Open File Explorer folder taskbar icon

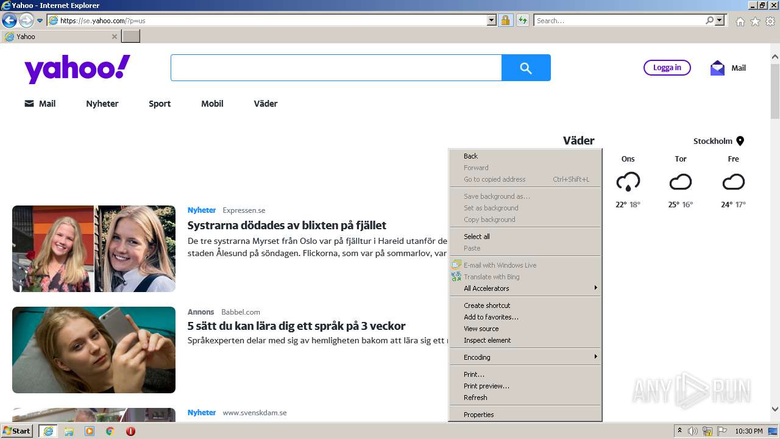coord(69,431)
